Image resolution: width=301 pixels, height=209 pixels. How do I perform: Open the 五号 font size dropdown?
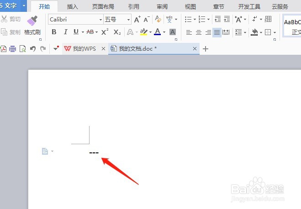(128, 20)
